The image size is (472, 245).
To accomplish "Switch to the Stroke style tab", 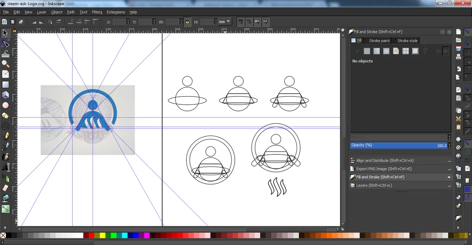I will pyautogui.click(x=405, y=41).
